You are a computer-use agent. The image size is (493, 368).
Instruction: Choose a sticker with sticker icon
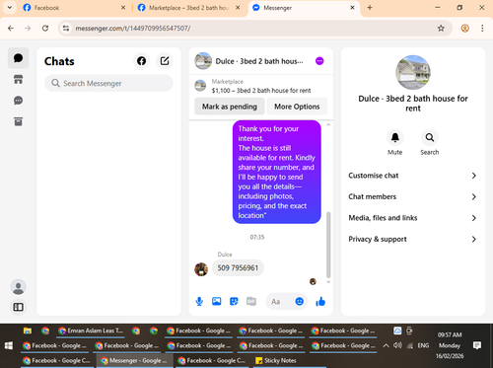[x=234, y=301]
